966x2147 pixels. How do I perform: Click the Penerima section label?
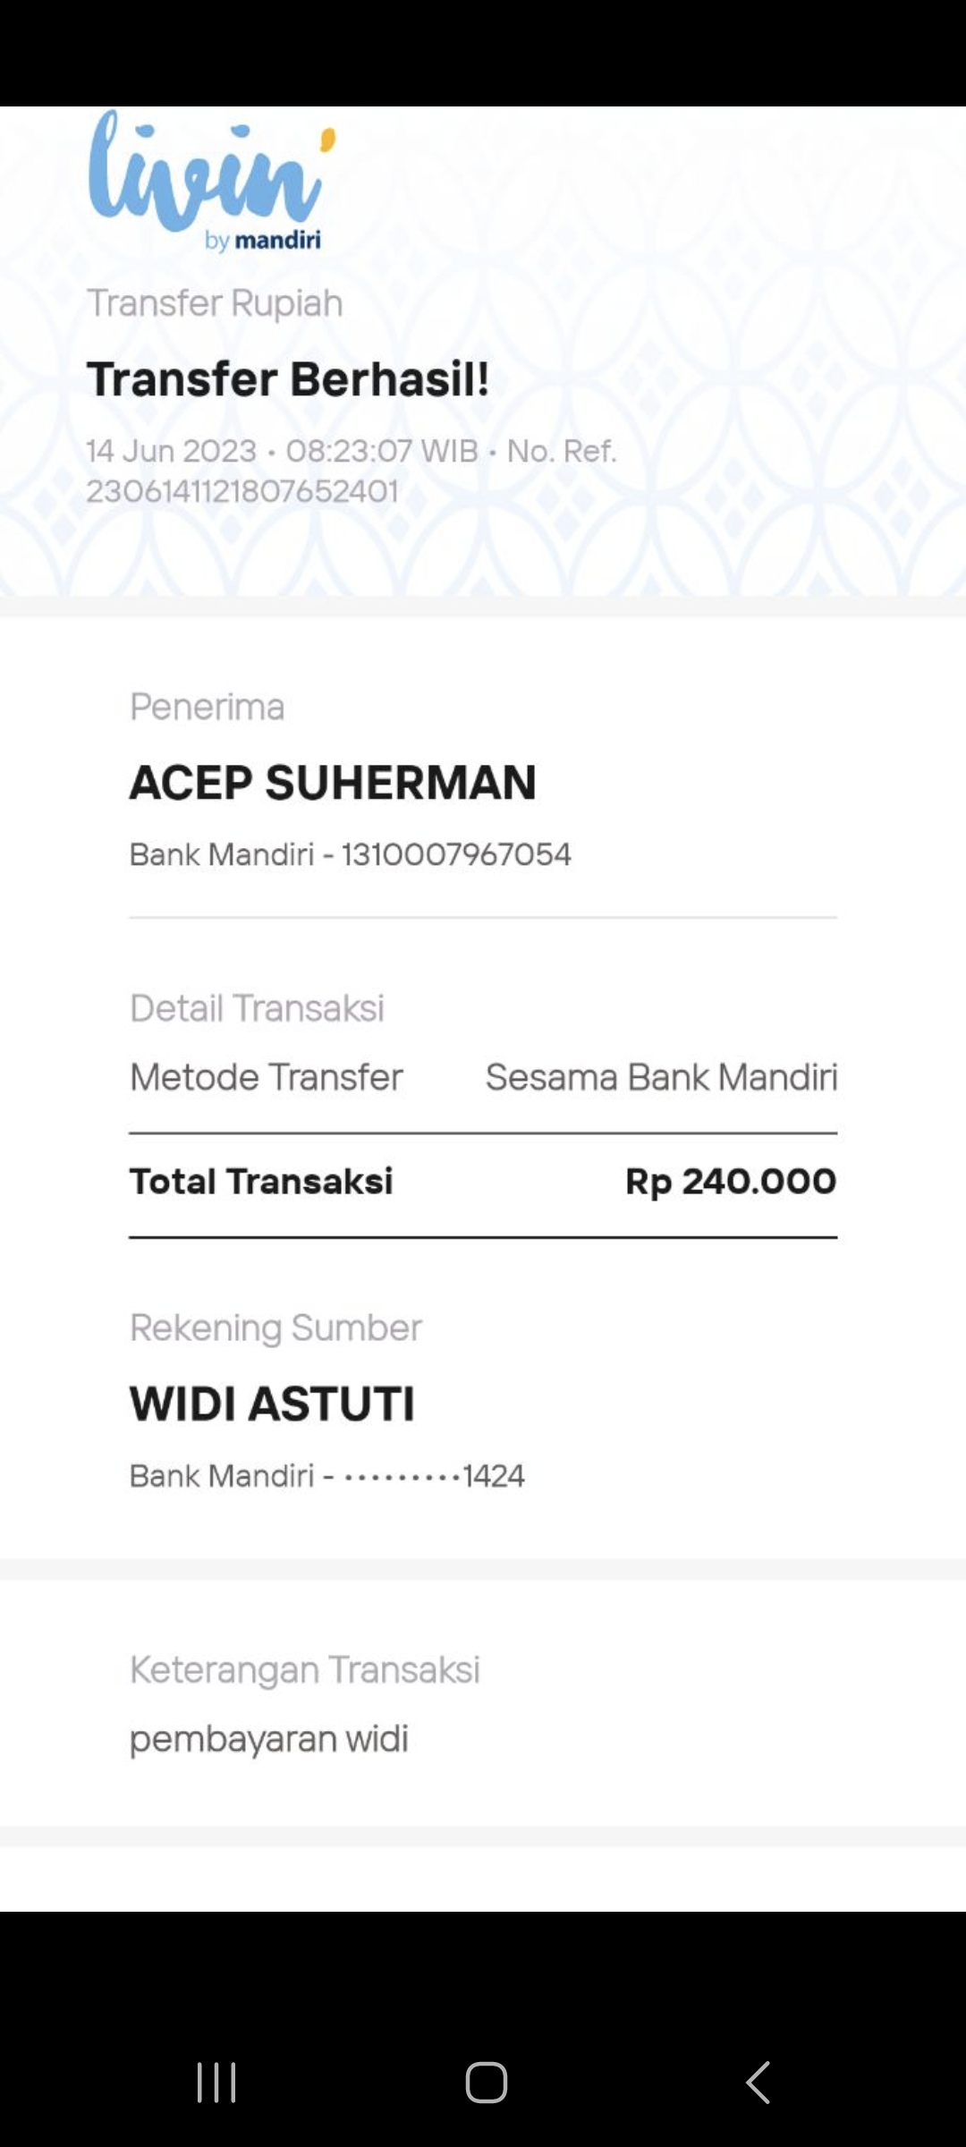point(208,708)
